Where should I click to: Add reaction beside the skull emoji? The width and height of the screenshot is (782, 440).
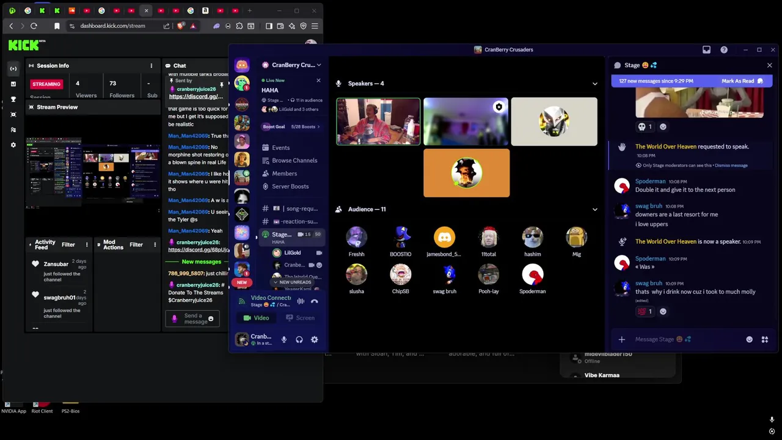point(663,127)
